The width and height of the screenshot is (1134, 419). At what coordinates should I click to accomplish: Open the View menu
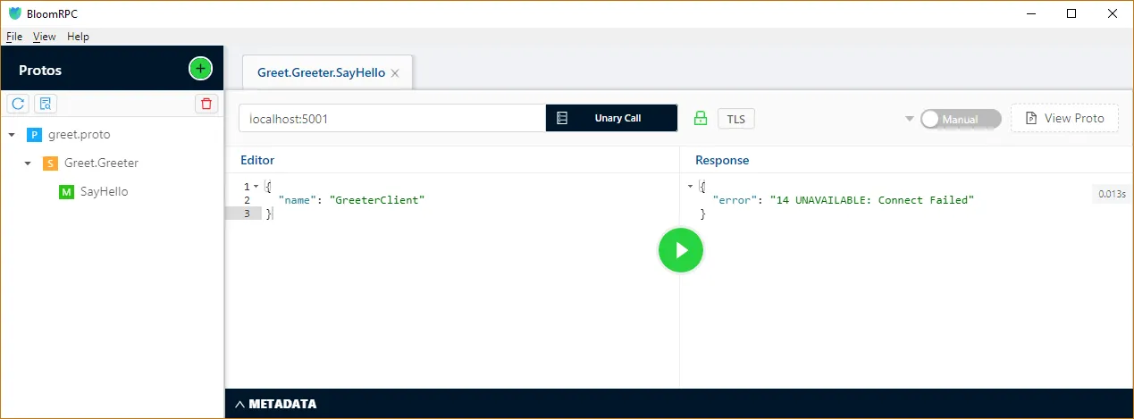click(45, 37)
